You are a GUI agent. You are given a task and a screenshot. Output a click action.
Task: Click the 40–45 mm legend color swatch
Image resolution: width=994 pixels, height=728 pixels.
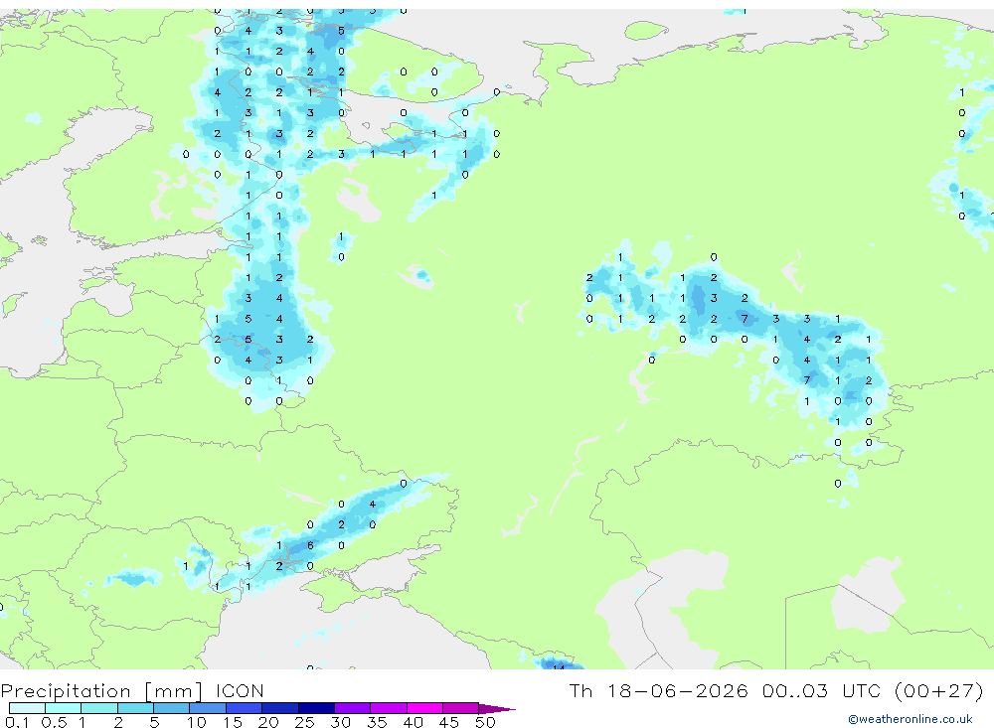[x=424, y=708]
